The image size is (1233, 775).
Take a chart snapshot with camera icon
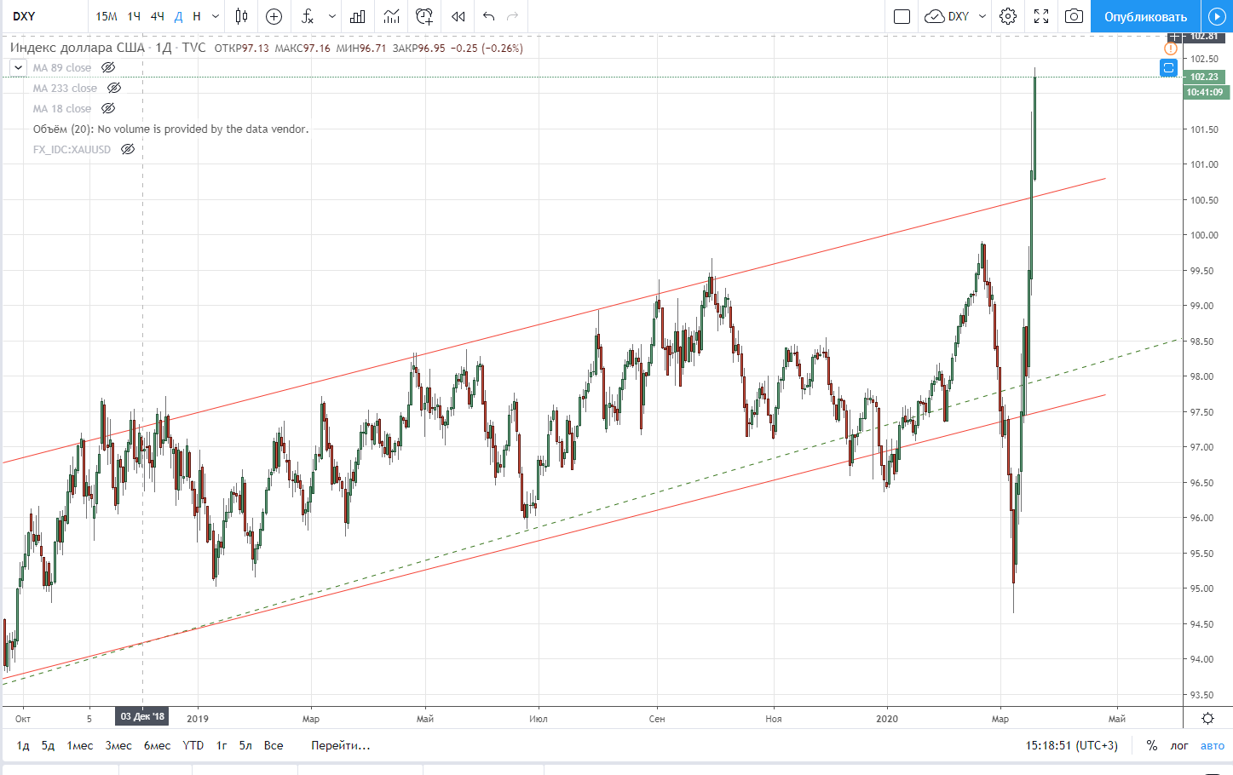click(1074, 16)
